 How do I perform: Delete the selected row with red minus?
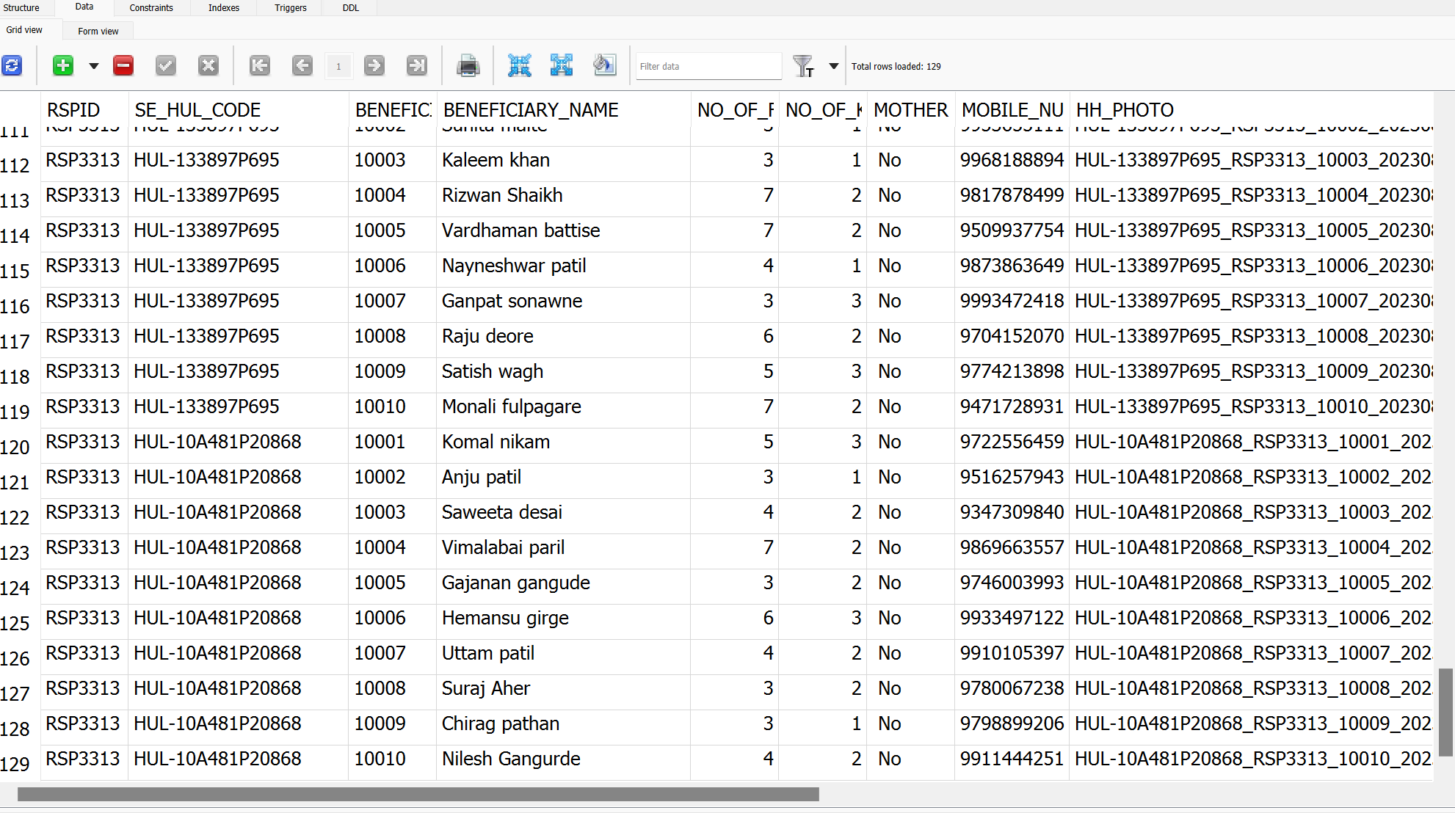click(x=123, y=66)
